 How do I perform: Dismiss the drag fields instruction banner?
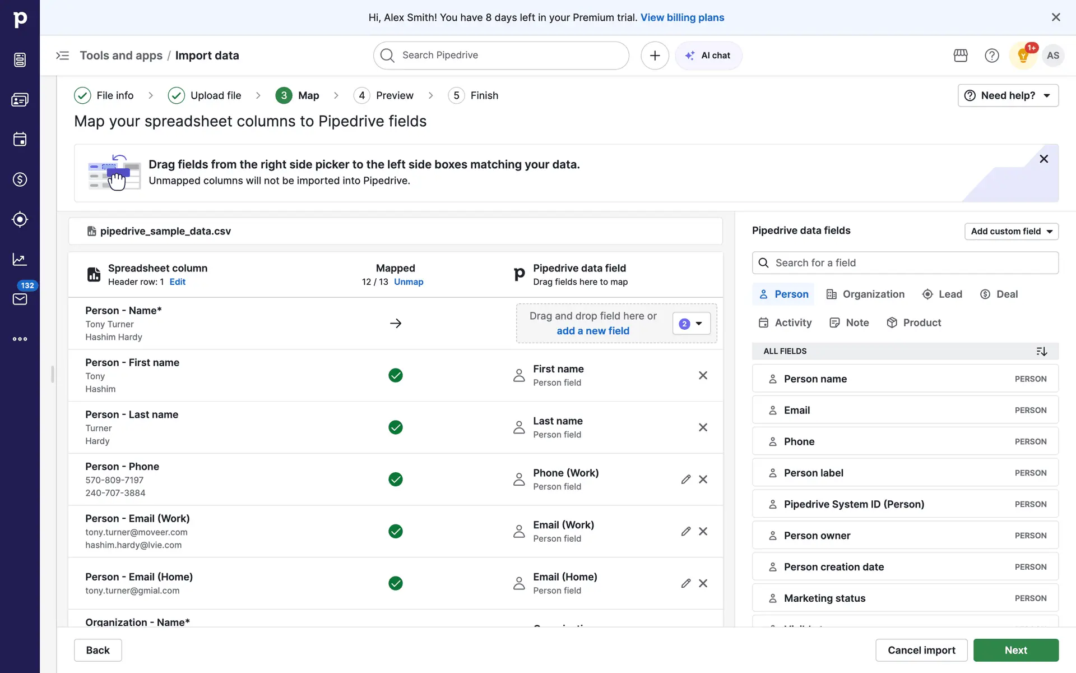(x=1043, y=159)
